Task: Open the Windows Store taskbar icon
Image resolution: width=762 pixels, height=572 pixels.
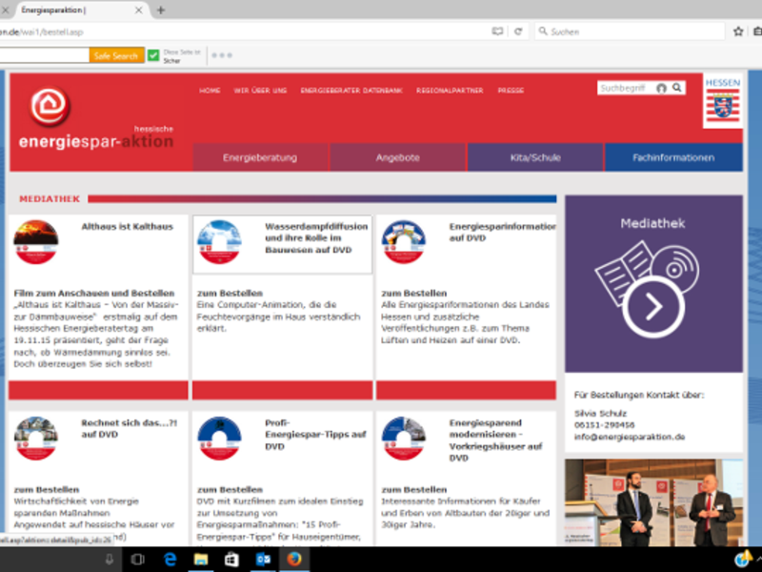Action: point(231,560)
